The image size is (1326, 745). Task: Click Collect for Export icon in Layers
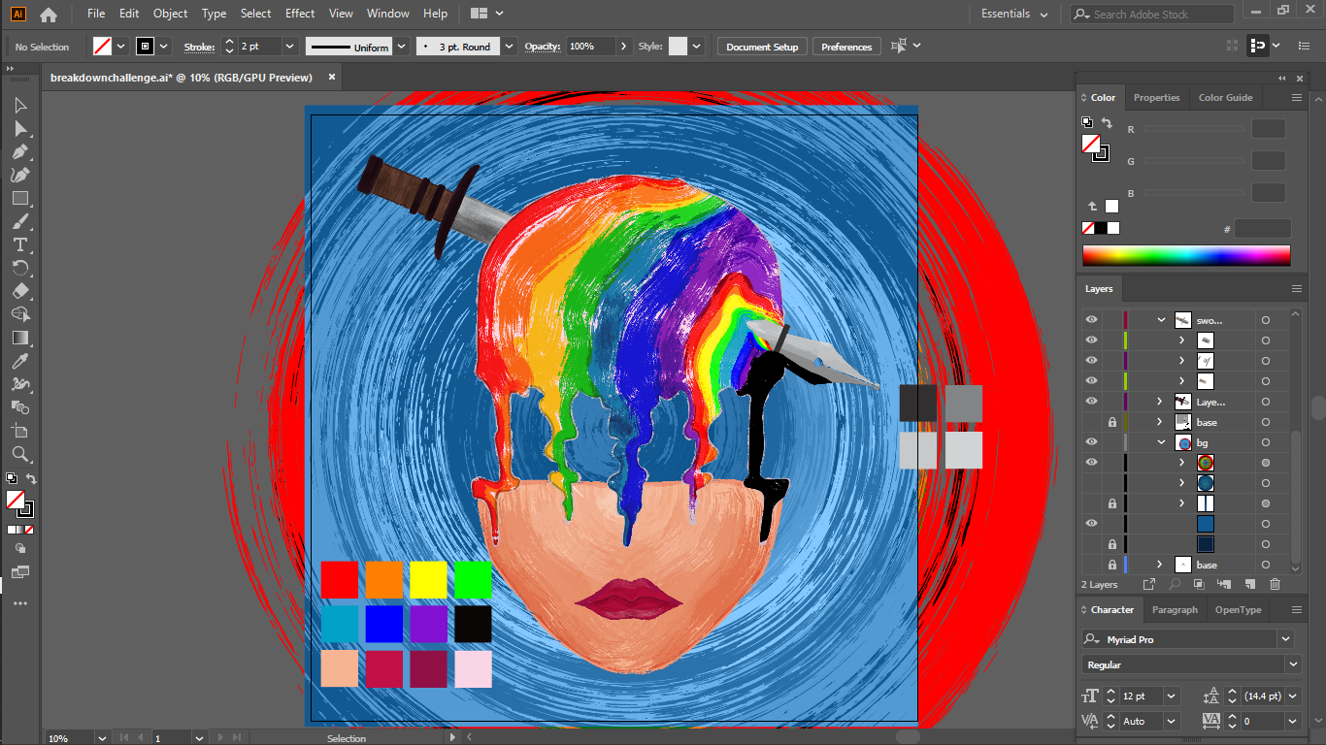point(1148,584)
